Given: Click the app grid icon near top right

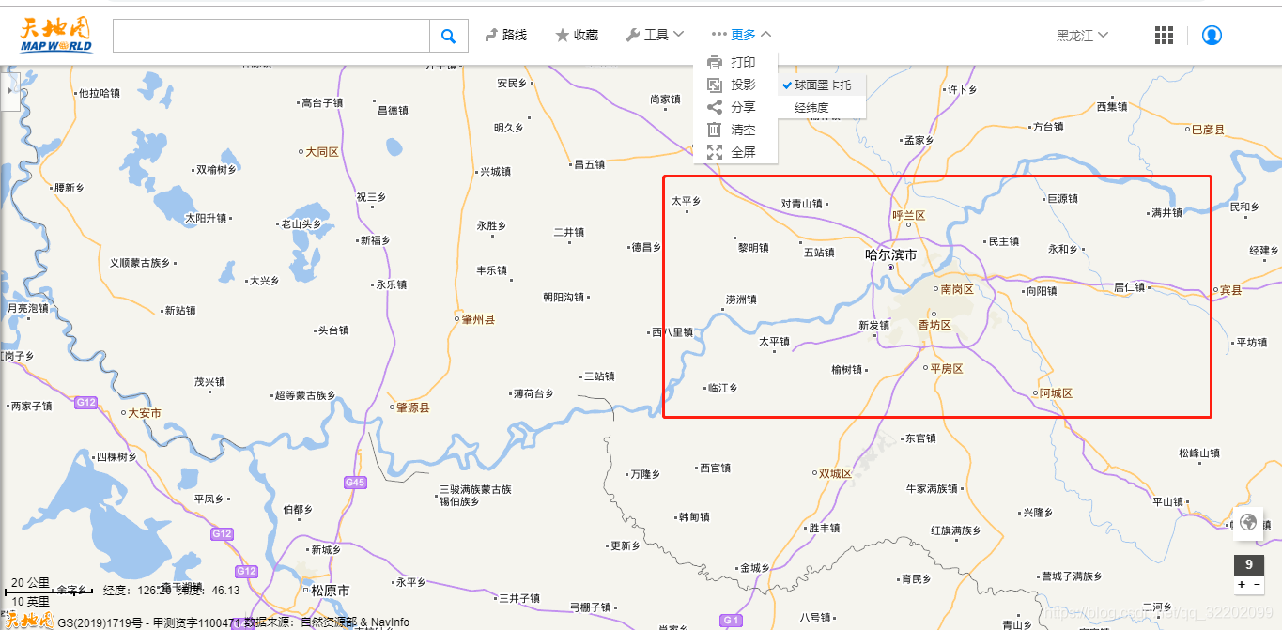Looking at the screenshot, I should point(1163,35).
